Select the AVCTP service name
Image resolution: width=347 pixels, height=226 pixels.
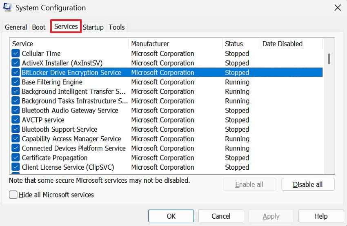pyautogui.click(x=43, y=120)
